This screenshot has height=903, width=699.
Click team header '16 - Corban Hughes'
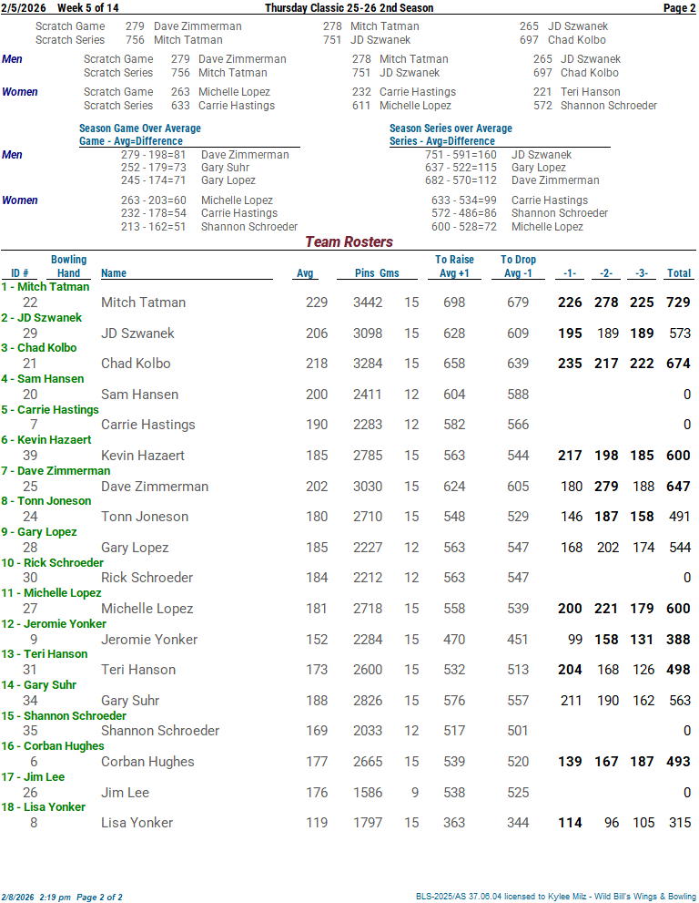tap(53, 746)
